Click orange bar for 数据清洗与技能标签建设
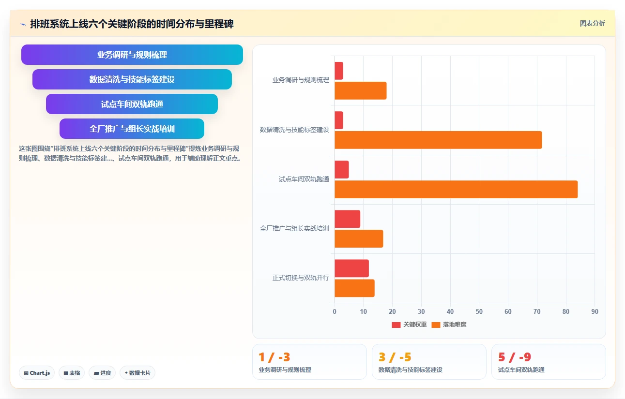 (438, 140)
